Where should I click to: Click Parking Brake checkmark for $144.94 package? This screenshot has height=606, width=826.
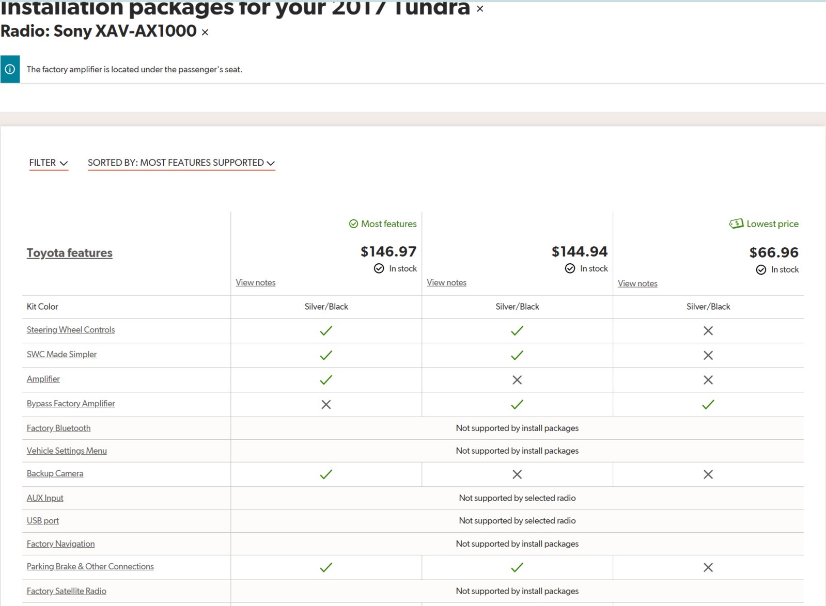click(517, 567)
